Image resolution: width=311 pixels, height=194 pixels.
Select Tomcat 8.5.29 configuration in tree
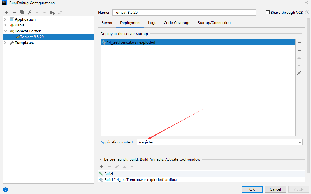(x=49, y=37)
